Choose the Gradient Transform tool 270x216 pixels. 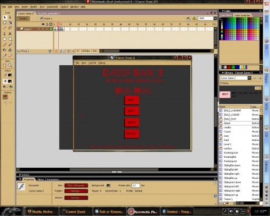(10, 23)
